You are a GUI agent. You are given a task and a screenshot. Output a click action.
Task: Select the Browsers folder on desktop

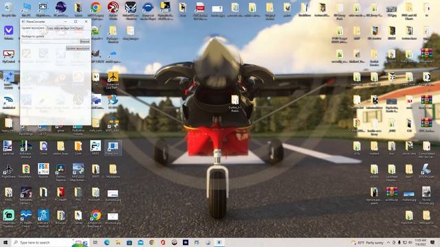tap(60, 217)
